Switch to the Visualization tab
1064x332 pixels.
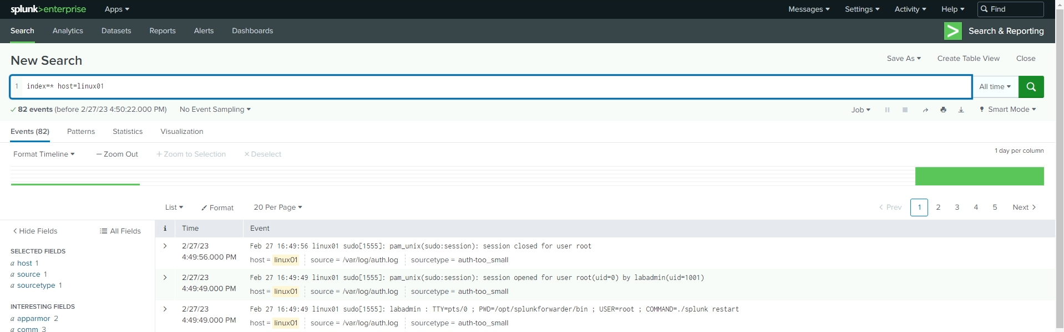(x=182, y=132)
